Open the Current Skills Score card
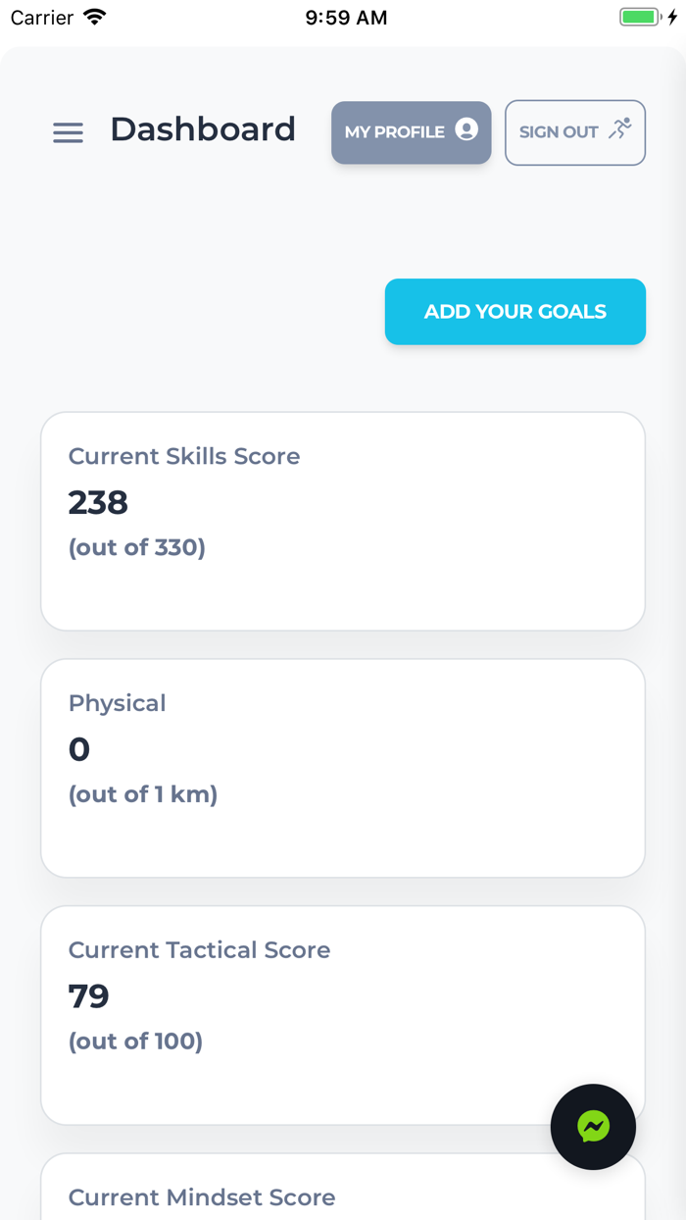Screen dimensions: 686x1220 tap(343, 521)
